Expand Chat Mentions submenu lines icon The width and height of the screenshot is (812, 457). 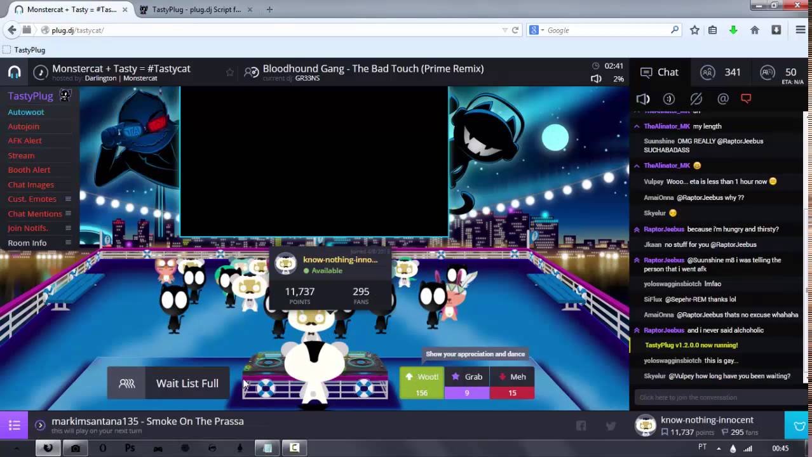[x=68, y=213]
